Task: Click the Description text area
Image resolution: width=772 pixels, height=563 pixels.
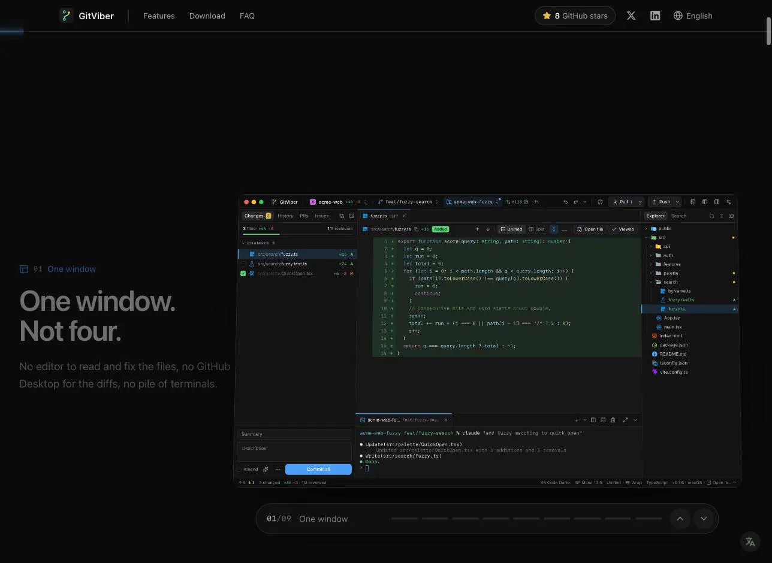Action: (294, 452)
